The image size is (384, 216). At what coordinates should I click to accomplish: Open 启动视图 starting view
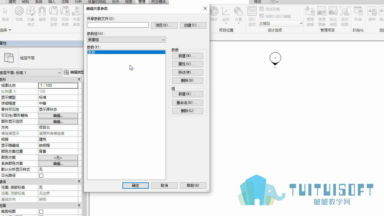(x=345, y=16)
